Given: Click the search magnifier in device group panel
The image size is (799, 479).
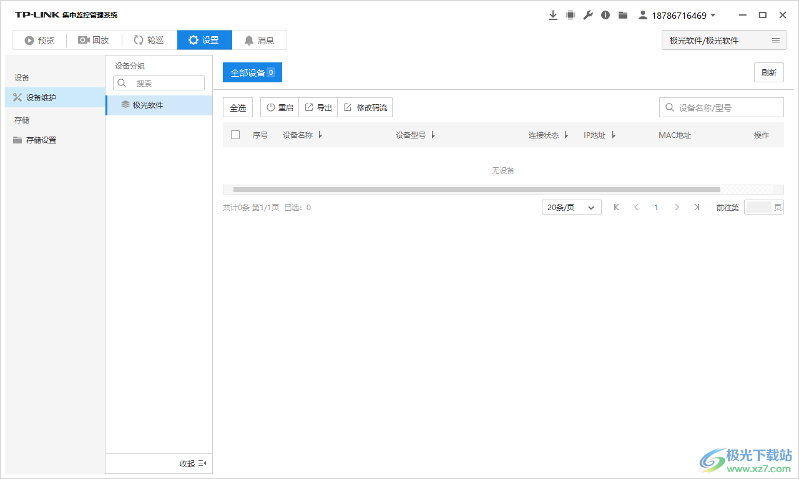Looking at the screenshot, I should coord(122,82).
